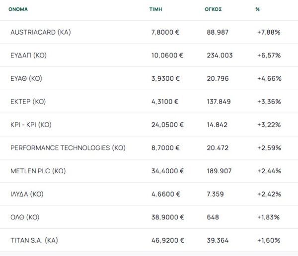Click the +3,22% change for ΚΡΙ - ΚΡΙ
The height and width of the screenshot is (256, 298).
pos(269,125)
